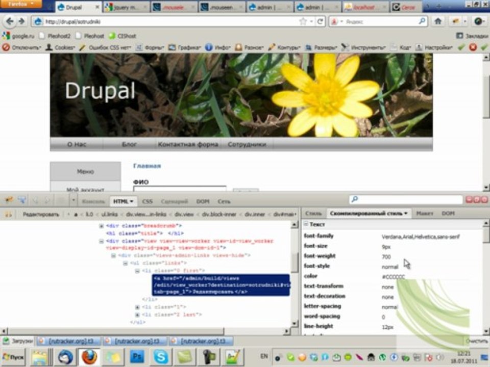
Task: Open the Формы web developer menu
Action: 150,47
